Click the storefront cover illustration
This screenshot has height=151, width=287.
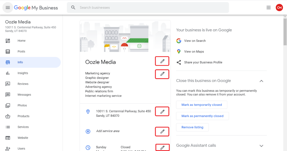click(x=125, y=36)
